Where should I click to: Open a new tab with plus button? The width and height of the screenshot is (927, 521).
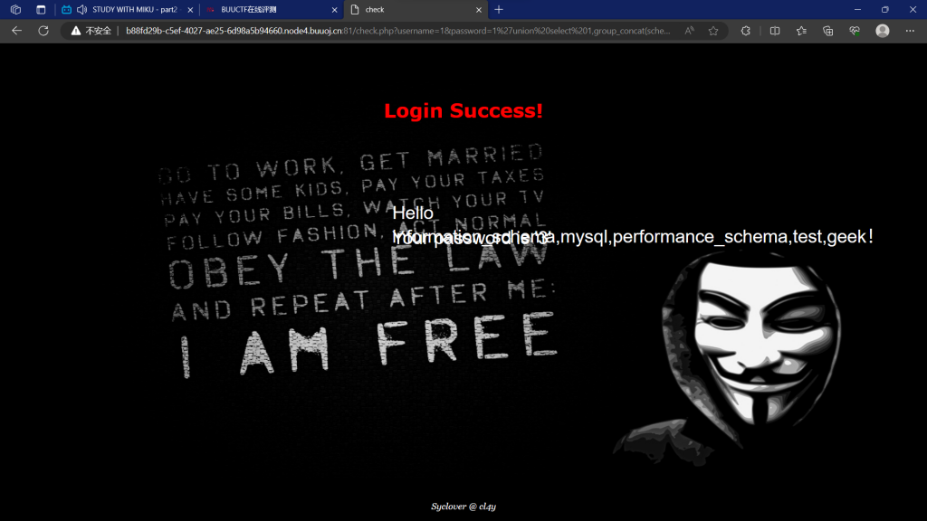[x=499, y=9]
